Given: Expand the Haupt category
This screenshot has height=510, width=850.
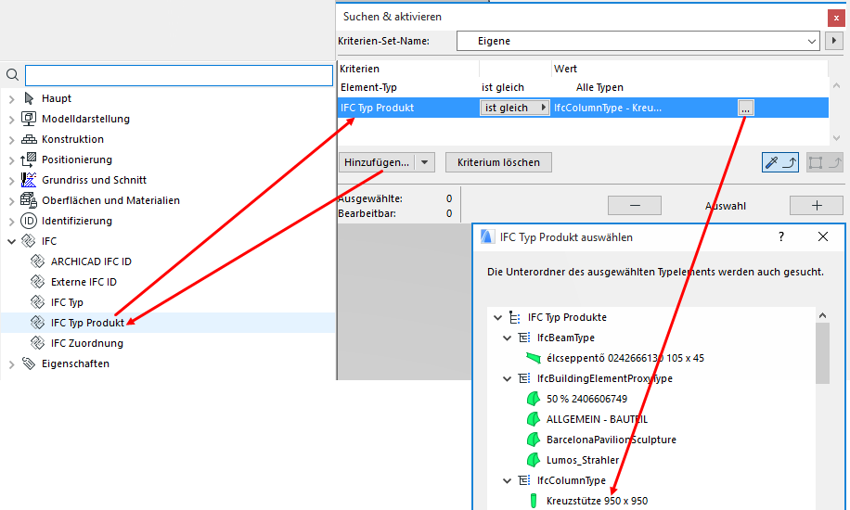Looking at the screenshot, I should click(x=11, y=98).
